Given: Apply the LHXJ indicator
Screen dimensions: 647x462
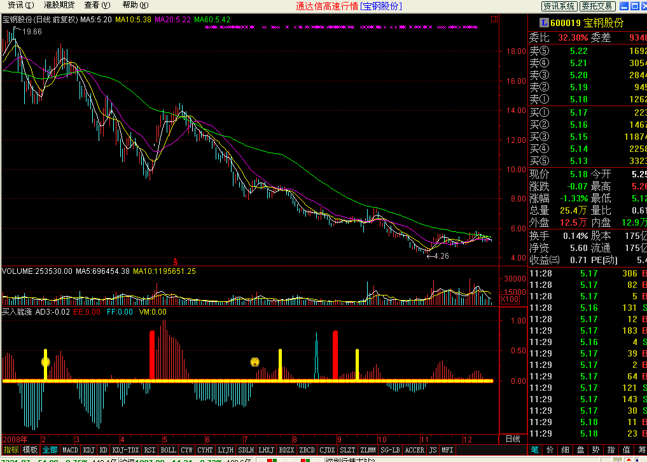Looking at the screenshot, I should (x=266, y=450).
